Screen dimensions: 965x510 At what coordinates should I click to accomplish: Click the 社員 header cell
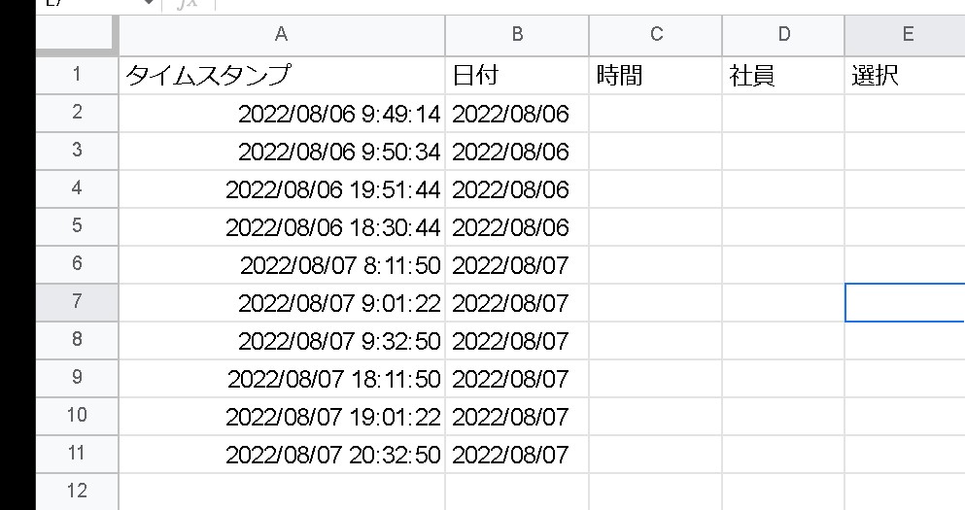(783, 76)
